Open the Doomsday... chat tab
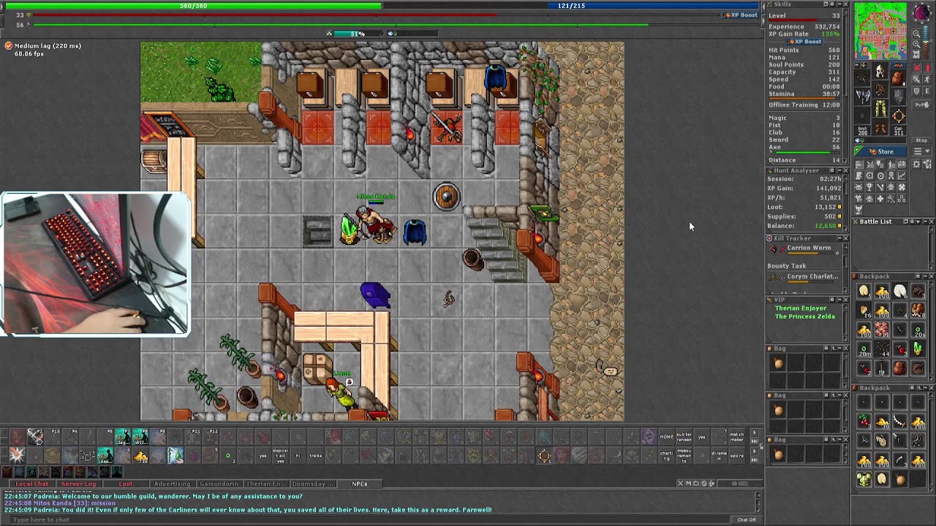This screenshot has width=936, height=526. 312,484
